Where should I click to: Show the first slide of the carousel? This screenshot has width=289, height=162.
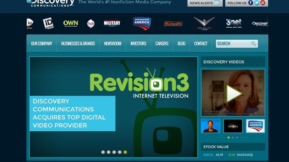tap(103, 152)
